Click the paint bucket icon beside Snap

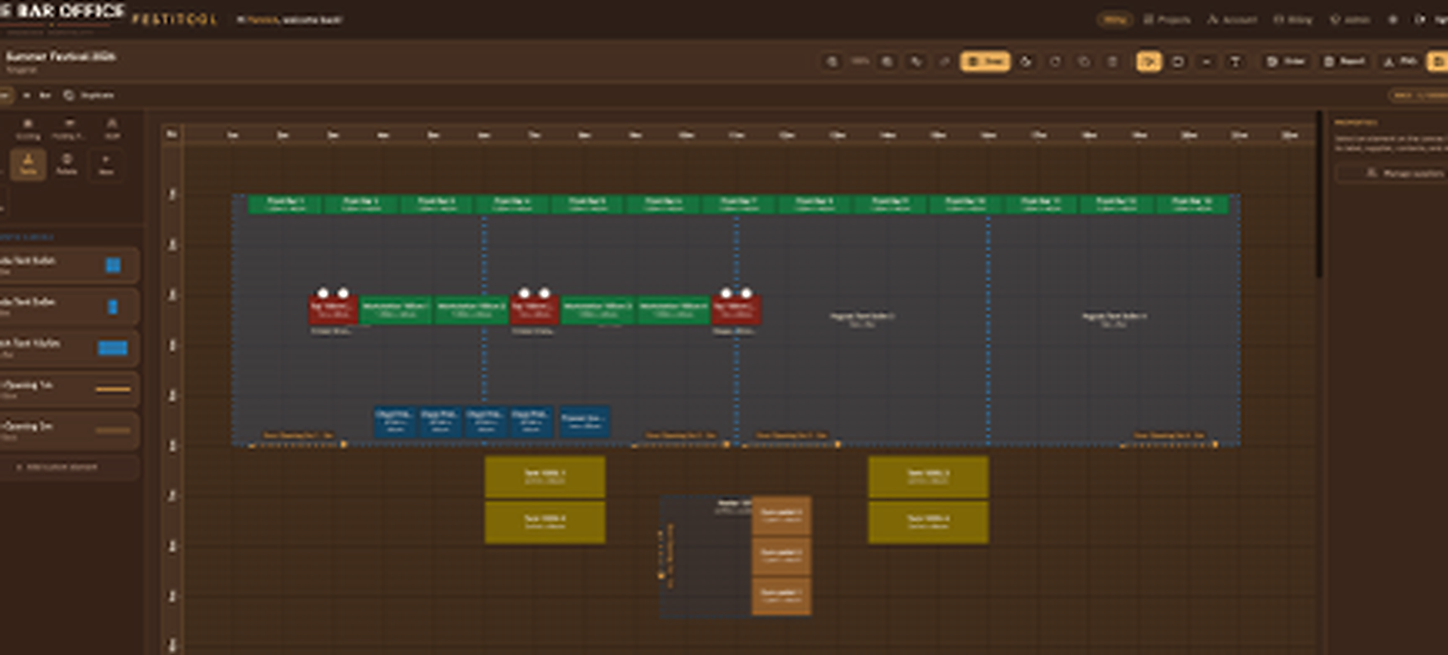click(1026, 62)
